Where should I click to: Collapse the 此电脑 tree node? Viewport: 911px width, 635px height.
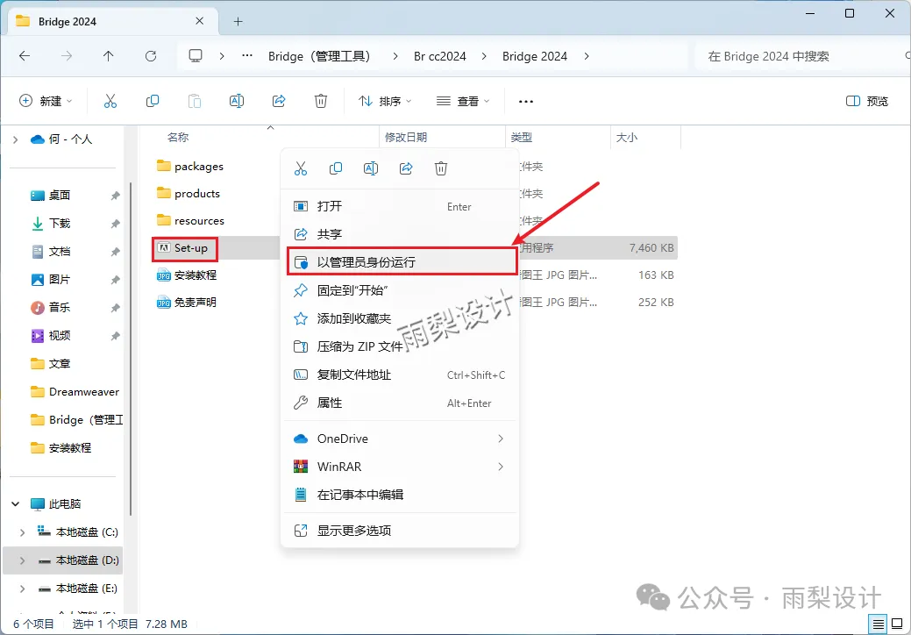(x=16, y=503)
